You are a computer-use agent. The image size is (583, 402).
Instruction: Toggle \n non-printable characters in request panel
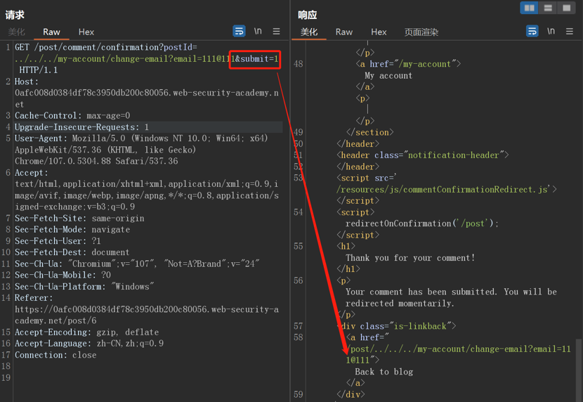point(258,31)
